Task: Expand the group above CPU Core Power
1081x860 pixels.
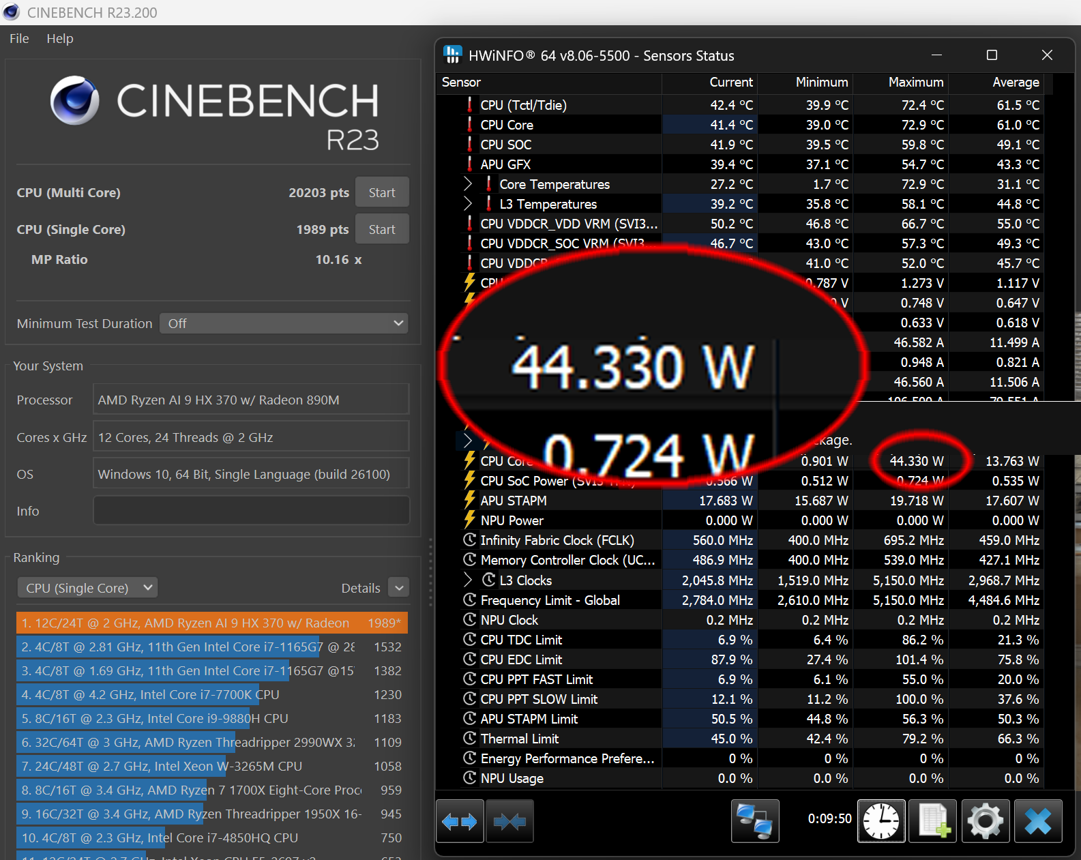Action: point(468,440)
